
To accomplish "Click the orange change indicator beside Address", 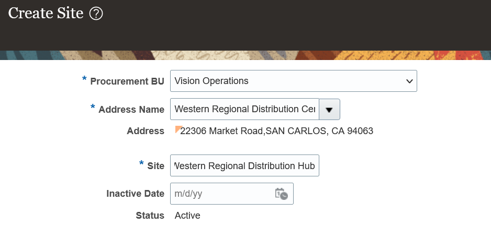I will click(177, 128).
